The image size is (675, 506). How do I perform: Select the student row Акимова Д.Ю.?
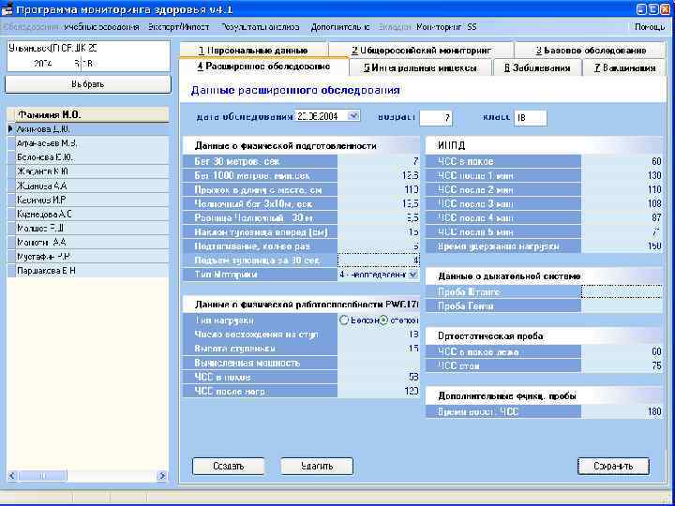click(x=92, y=129)
